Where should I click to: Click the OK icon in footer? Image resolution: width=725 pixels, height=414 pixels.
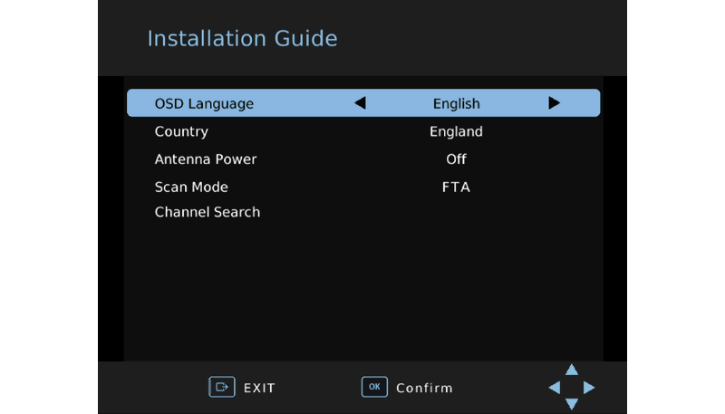pos(373,387)
